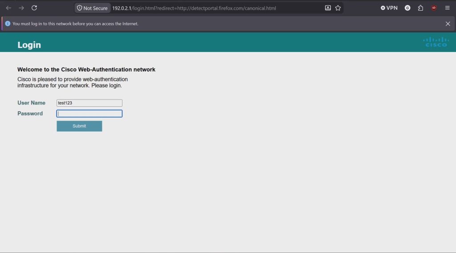The height and width of the screenshot is (253, 456).
Task: Open the uBlock Origin extension
Action: [434, 8]
